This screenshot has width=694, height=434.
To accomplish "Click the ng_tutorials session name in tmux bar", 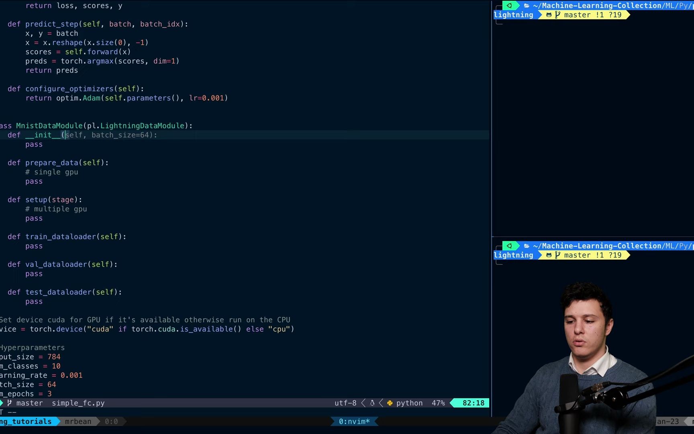I will (26, 422).
